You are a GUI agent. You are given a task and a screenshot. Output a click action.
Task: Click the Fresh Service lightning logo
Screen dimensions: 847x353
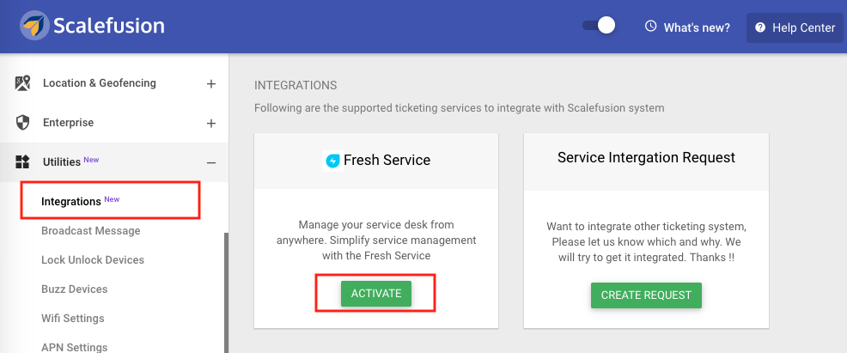click(x=333, y=161)
